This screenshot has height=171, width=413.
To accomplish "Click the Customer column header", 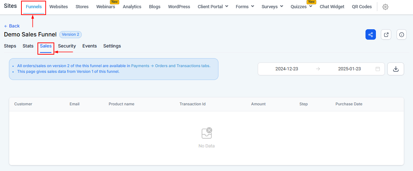I will (x=23, y=104).
